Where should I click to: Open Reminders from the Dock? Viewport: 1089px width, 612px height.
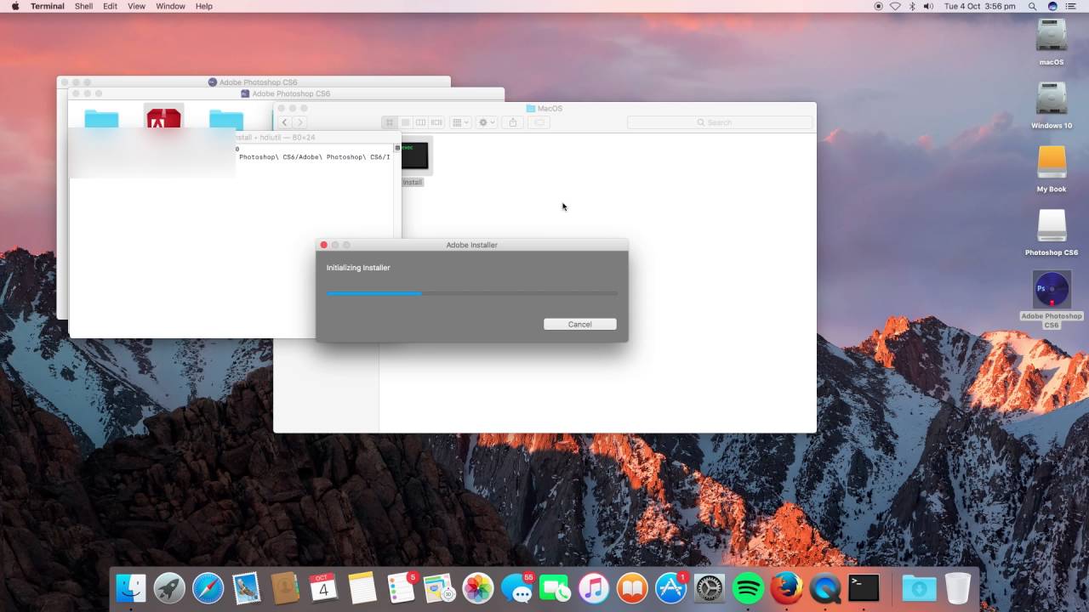(x=401, y=588)
